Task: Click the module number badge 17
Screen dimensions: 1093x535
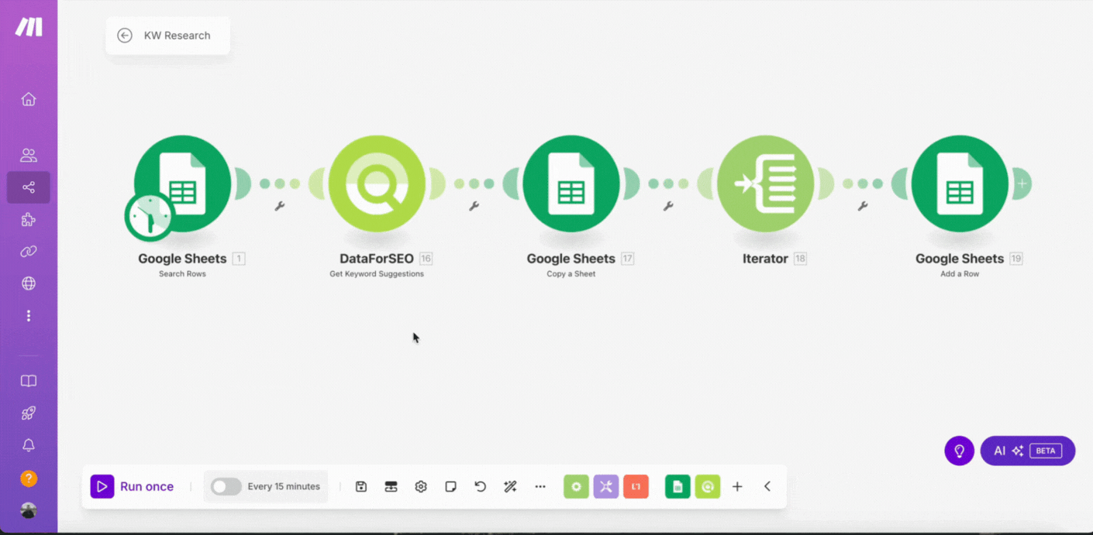Action: click(627, 259)
